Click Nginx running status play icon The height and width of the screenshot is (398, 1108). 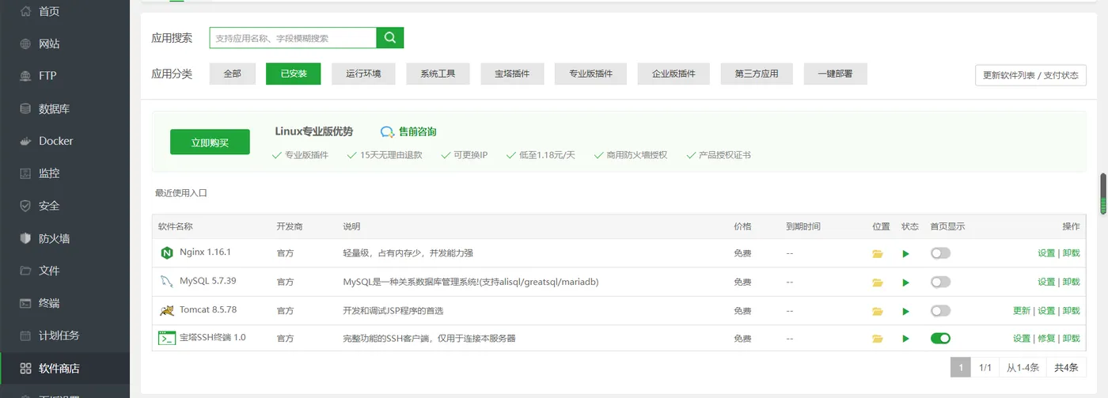(905, 254)
